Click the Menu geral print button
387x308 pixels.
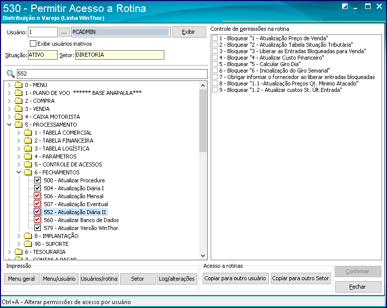[22, 279]
